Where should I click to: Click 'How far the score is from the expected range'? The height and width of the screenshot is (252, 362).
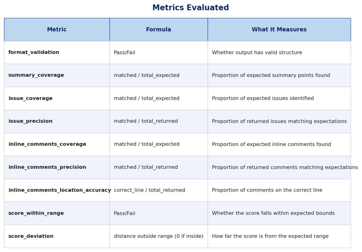[x=270, y=236]
